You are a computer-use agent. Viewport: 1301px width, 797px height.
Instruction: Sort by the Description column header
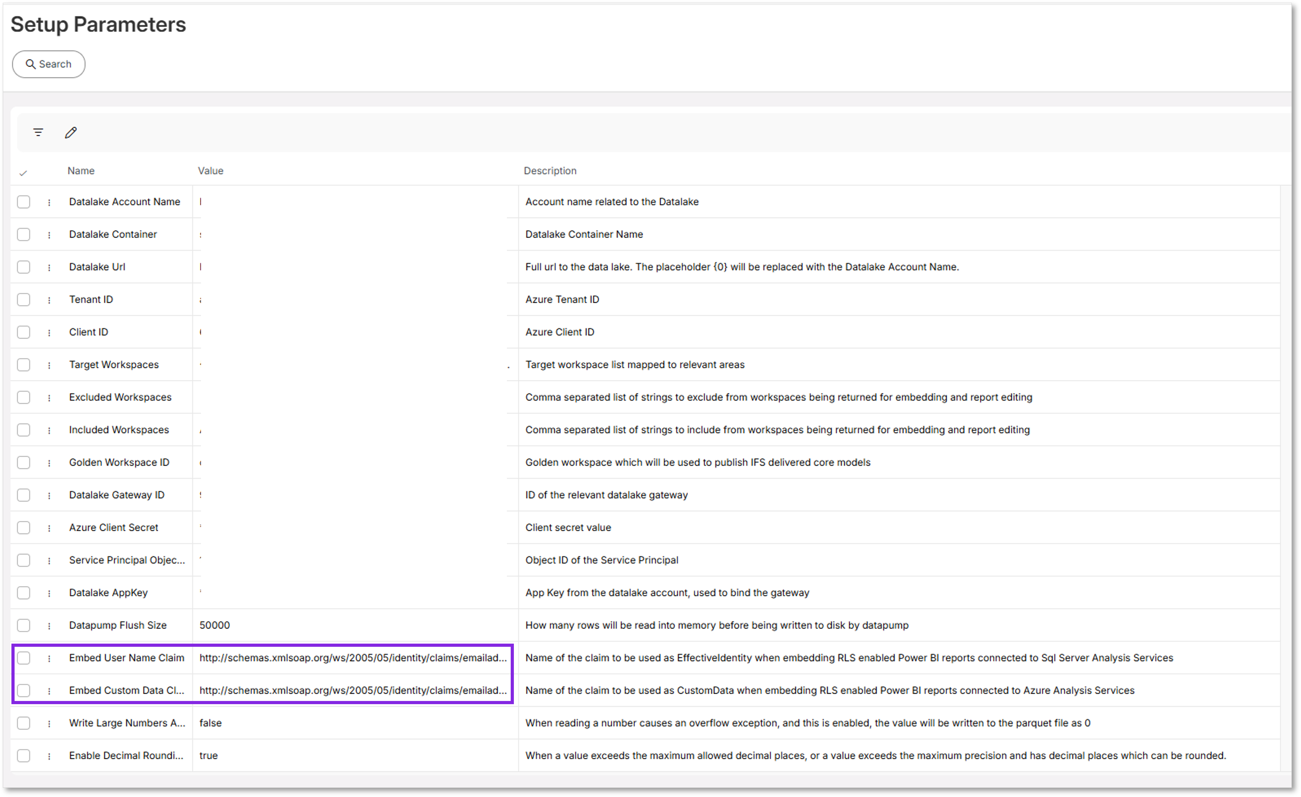pos(550,171)
